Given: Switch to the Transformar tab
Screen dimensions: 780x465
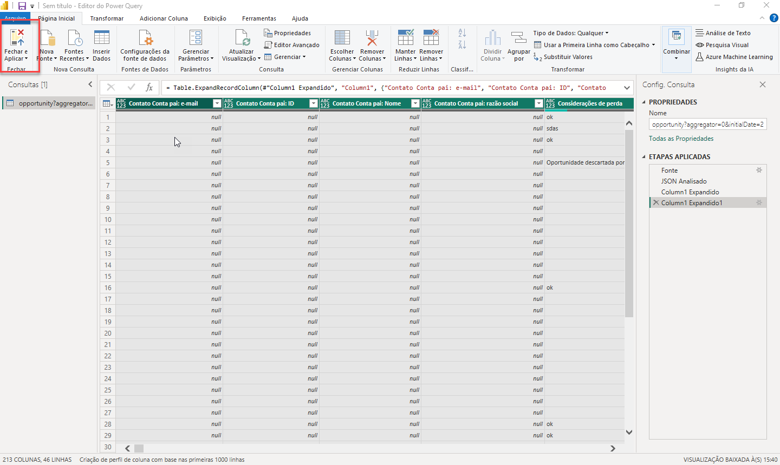Looking at the screenshot, I should 107,18.
